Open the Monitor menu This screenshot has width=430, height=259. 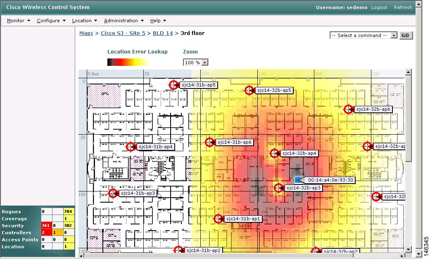pyautogui.click(x=18, y=21)
